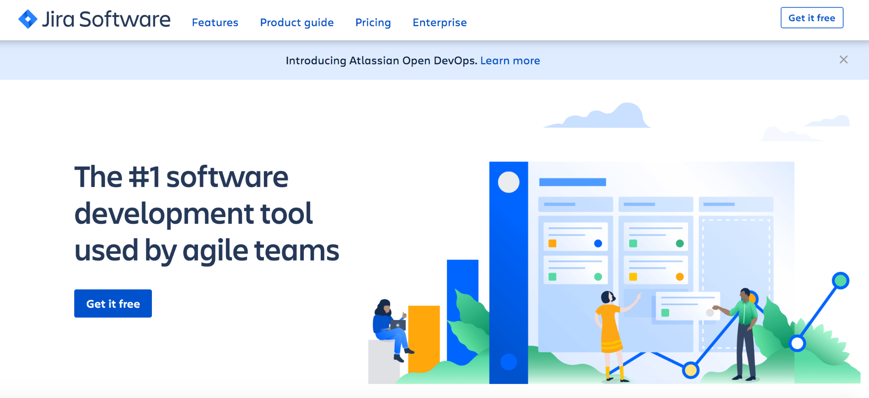
Task: Go to the Pricing page
Action: point(373,22)
